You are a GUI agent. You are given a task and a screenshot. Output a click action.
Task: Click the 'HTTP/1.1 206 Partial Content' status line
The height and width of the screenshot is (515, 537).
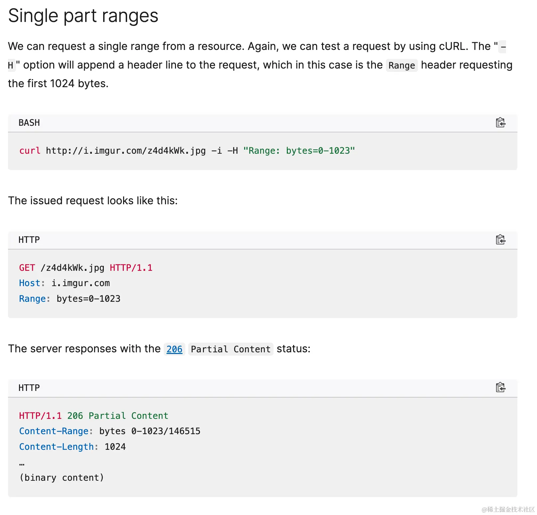click(93, 416)
